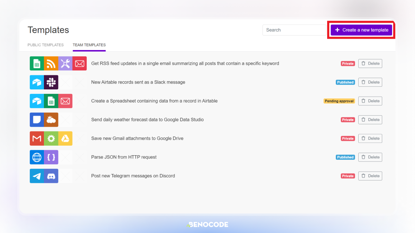The height and width of the screenshot is (233, 415).
Task: Click the Airtable icon in Slack message row
Action: click(37, 82)
